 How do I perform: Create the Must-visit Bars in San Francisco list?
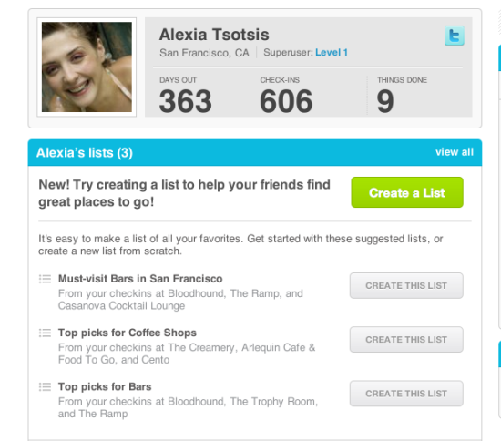click(x=406, y=286)
